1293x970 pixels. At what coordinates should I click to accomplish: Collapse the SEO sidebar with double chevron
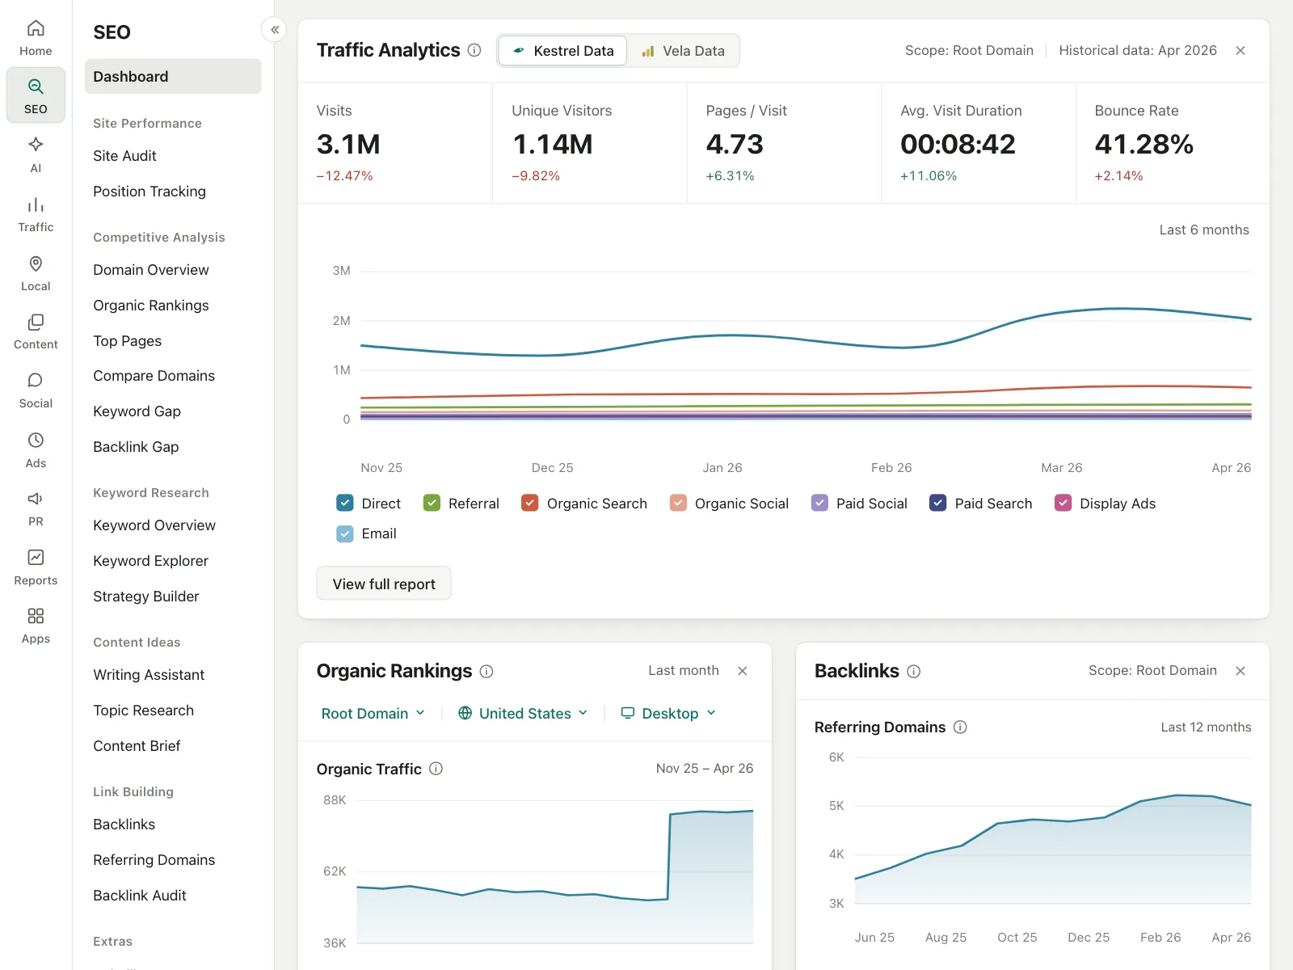click(275, 30)
